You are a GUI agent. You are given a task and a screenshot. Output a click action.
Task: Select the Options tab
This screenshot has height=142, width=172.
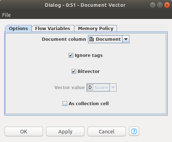(18, 28)
